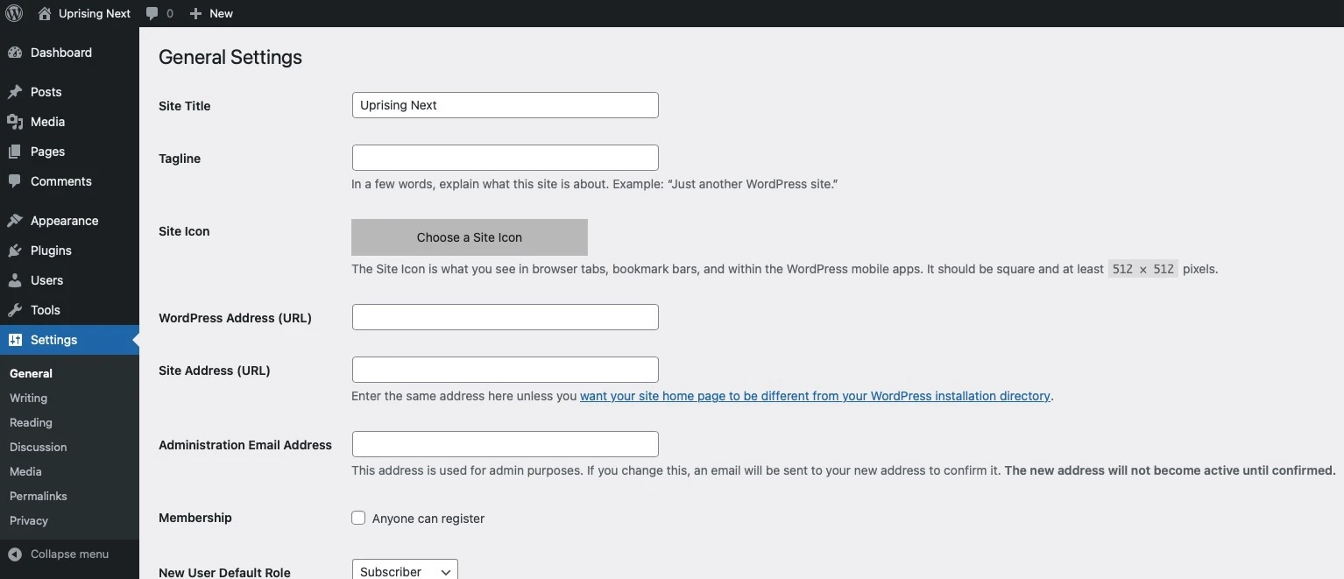Click the Choose a Site Icon button

[470, 237]
